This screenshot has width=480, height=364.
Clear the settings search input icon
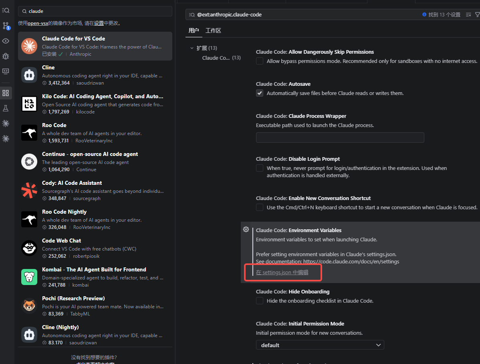468,15
